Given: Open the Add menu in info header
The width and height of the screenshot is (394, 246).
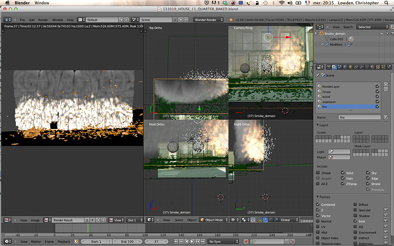Looking at the screenshot, I should tap(31, 20).
